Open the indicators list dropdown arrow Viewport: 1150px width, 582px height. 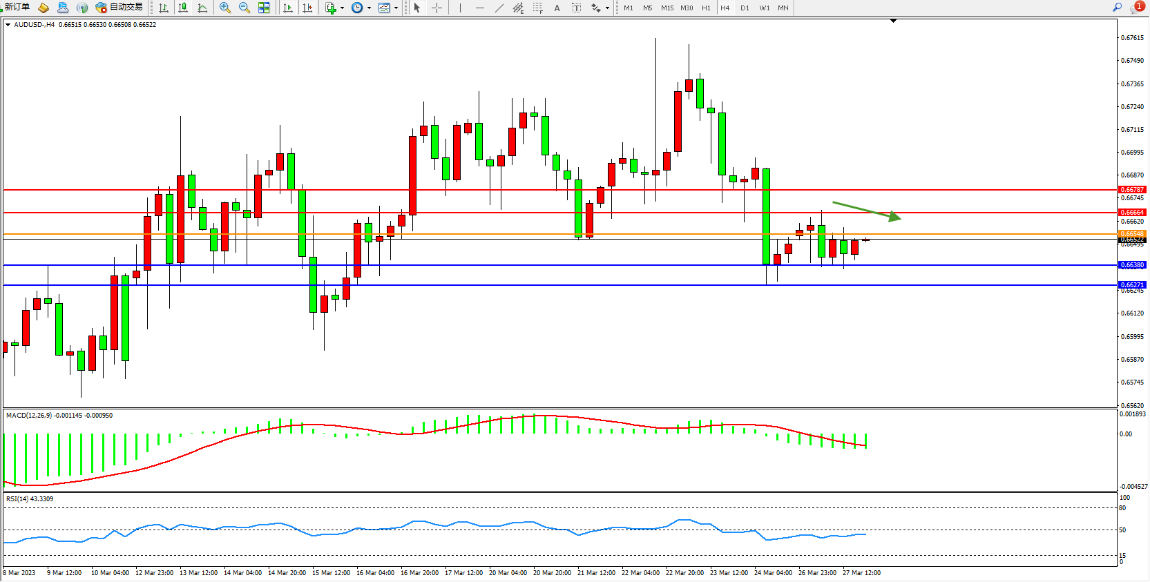click(342, 8)
